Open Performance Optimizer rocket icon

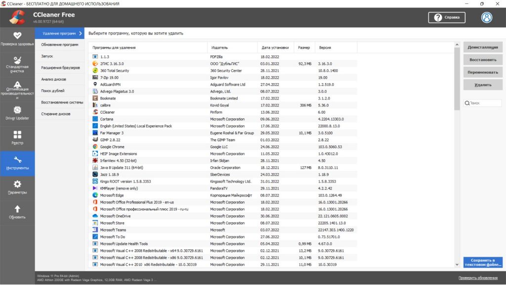(x=17, y=85)
